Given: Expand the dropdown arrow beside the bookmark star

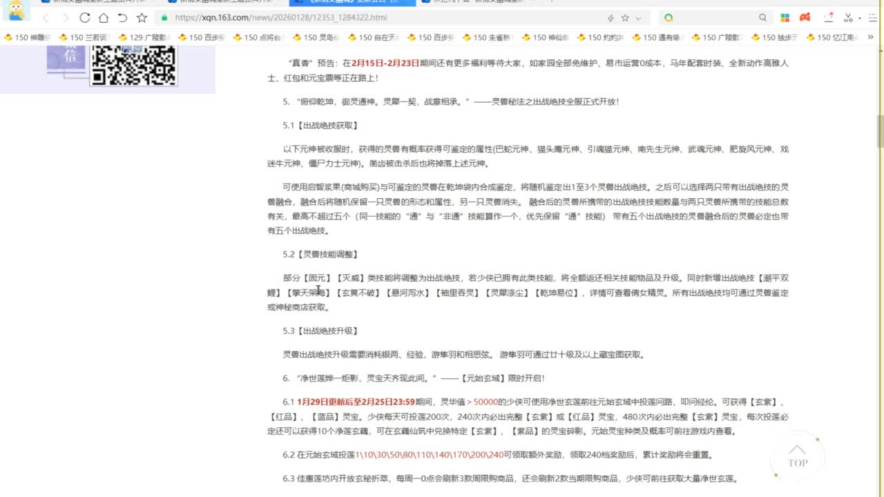Looking at the screenshot, I should click(x=638, y=18).
